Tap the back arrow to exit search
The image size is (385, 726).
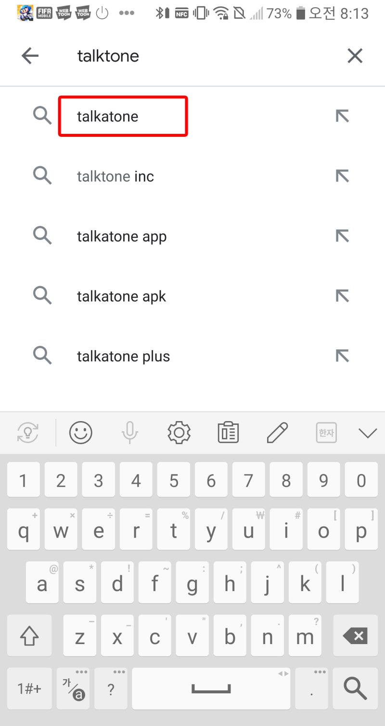[x=30, y=55]
